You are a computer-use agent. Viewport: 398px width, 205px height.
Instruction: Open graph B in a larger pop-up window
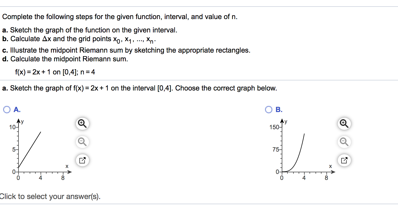(344, 160)
